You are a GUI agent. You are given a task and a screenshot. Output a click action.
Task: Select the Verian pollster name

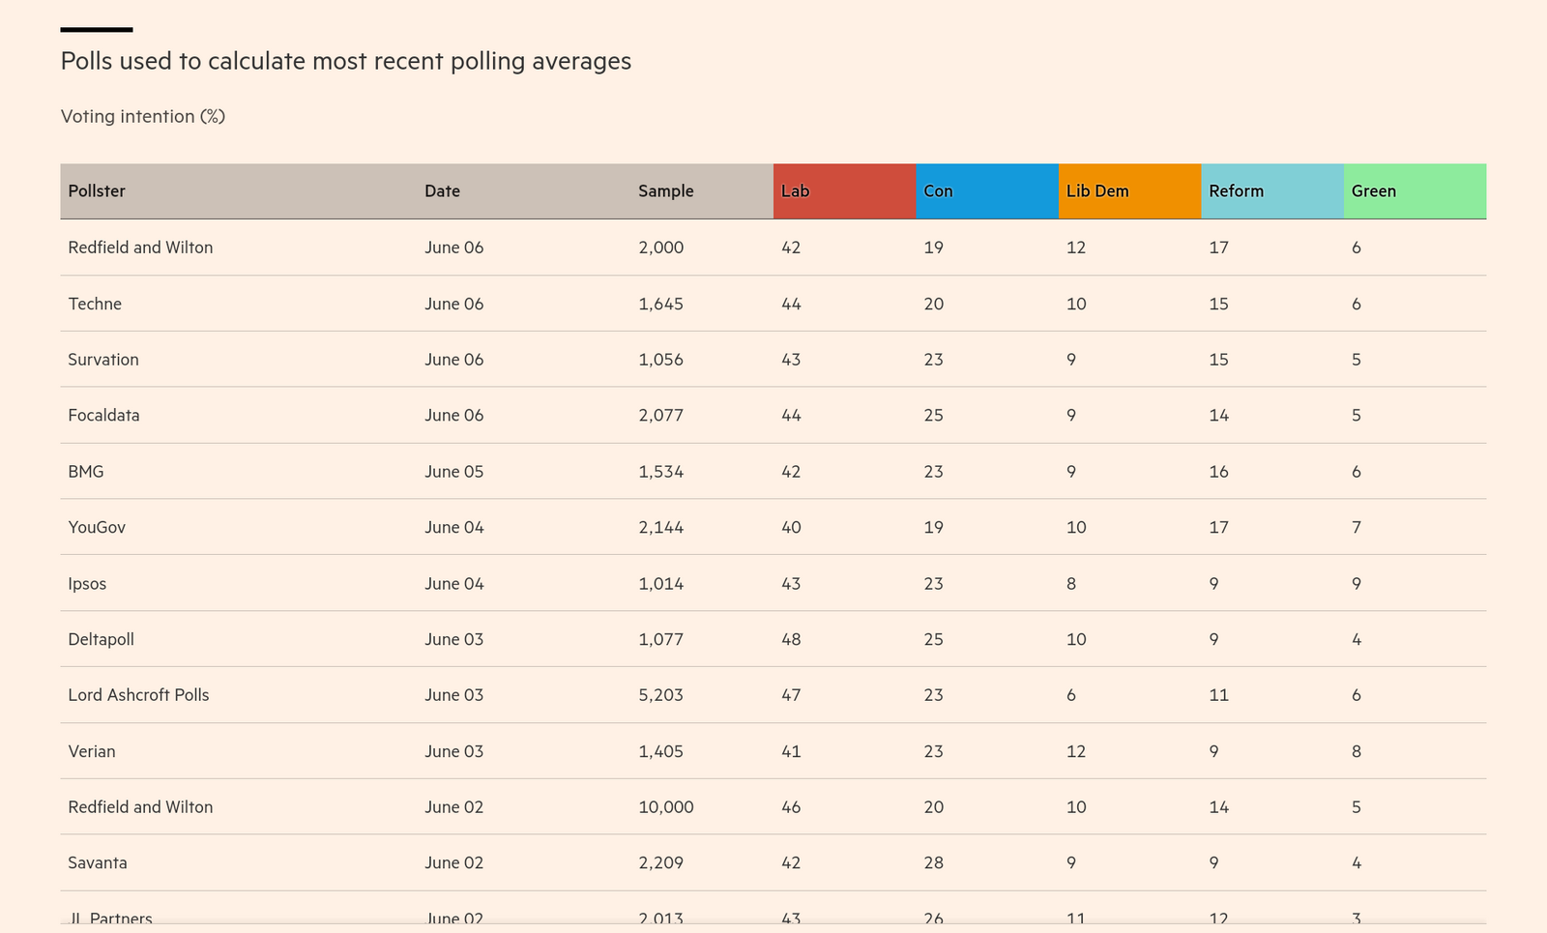92,751
